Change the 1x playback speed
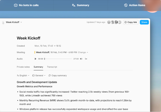Viewport: 161px width, 112px height. click(86, 59)
